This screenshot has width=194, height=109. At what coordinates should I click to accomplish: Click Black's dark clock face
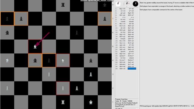pos(135,4)
